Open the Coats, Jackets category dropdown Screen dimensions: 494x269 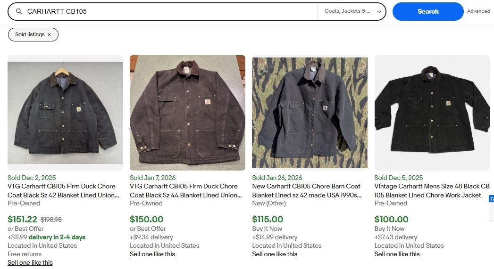tap(352, 11)
